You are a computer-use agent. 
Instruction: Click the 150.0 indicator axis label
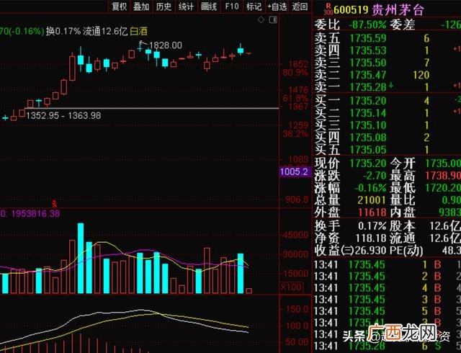[297, 309]
